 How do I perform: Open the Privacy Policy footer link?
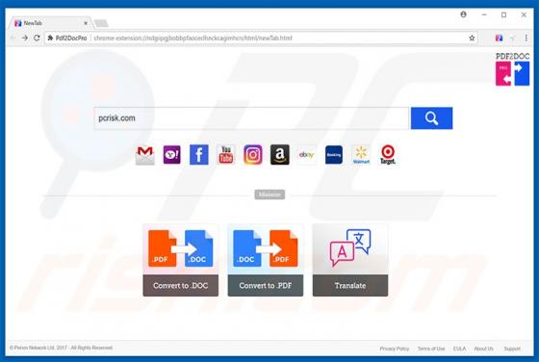click(395, 349)
